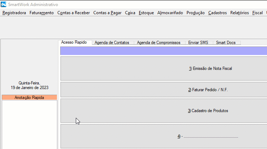267x149 pixels.
Task: Switch to Agenda de Contatos tab
Action: [112, 43]
